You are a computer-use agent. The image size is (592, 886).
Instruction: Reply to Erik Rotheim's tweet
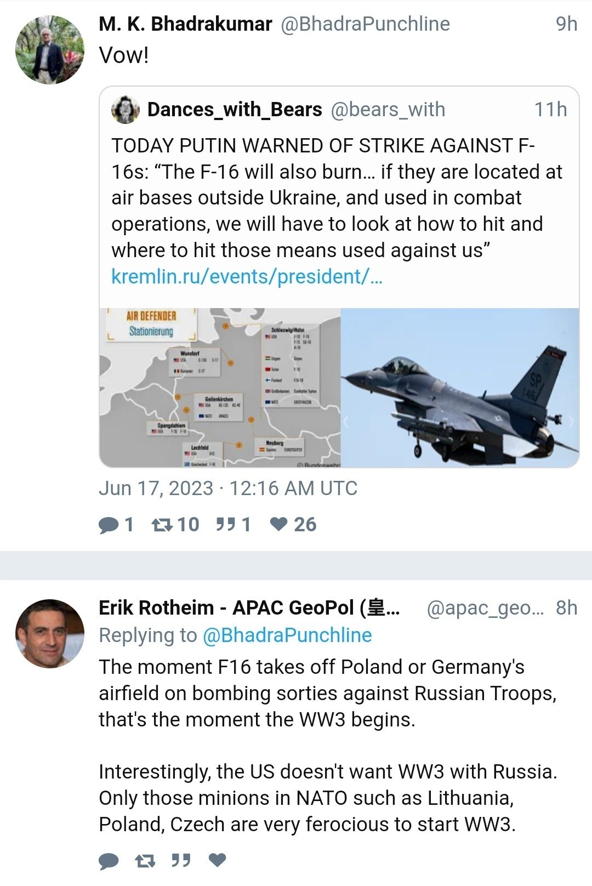[x=109, y=861]
